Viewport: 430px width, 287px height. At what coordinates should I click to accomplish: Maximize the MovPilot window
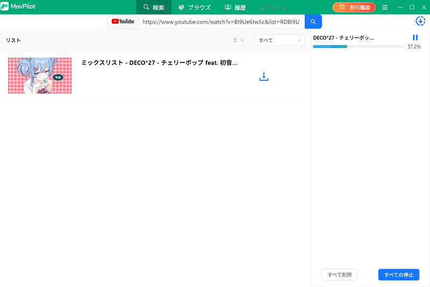coord(412,8)
